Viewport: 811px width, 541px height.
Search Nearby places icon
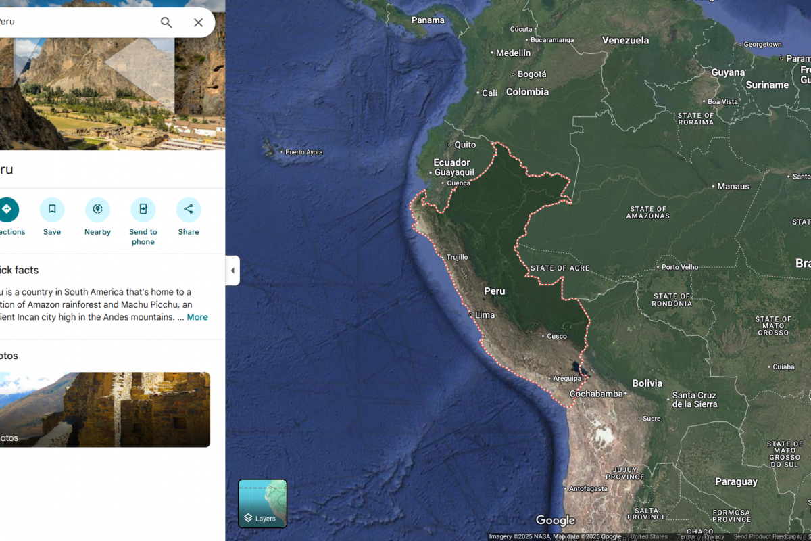97,210
